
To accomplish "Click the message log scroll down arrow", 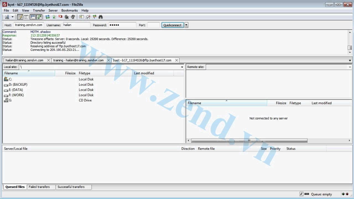I will click(x=350, y=52).
